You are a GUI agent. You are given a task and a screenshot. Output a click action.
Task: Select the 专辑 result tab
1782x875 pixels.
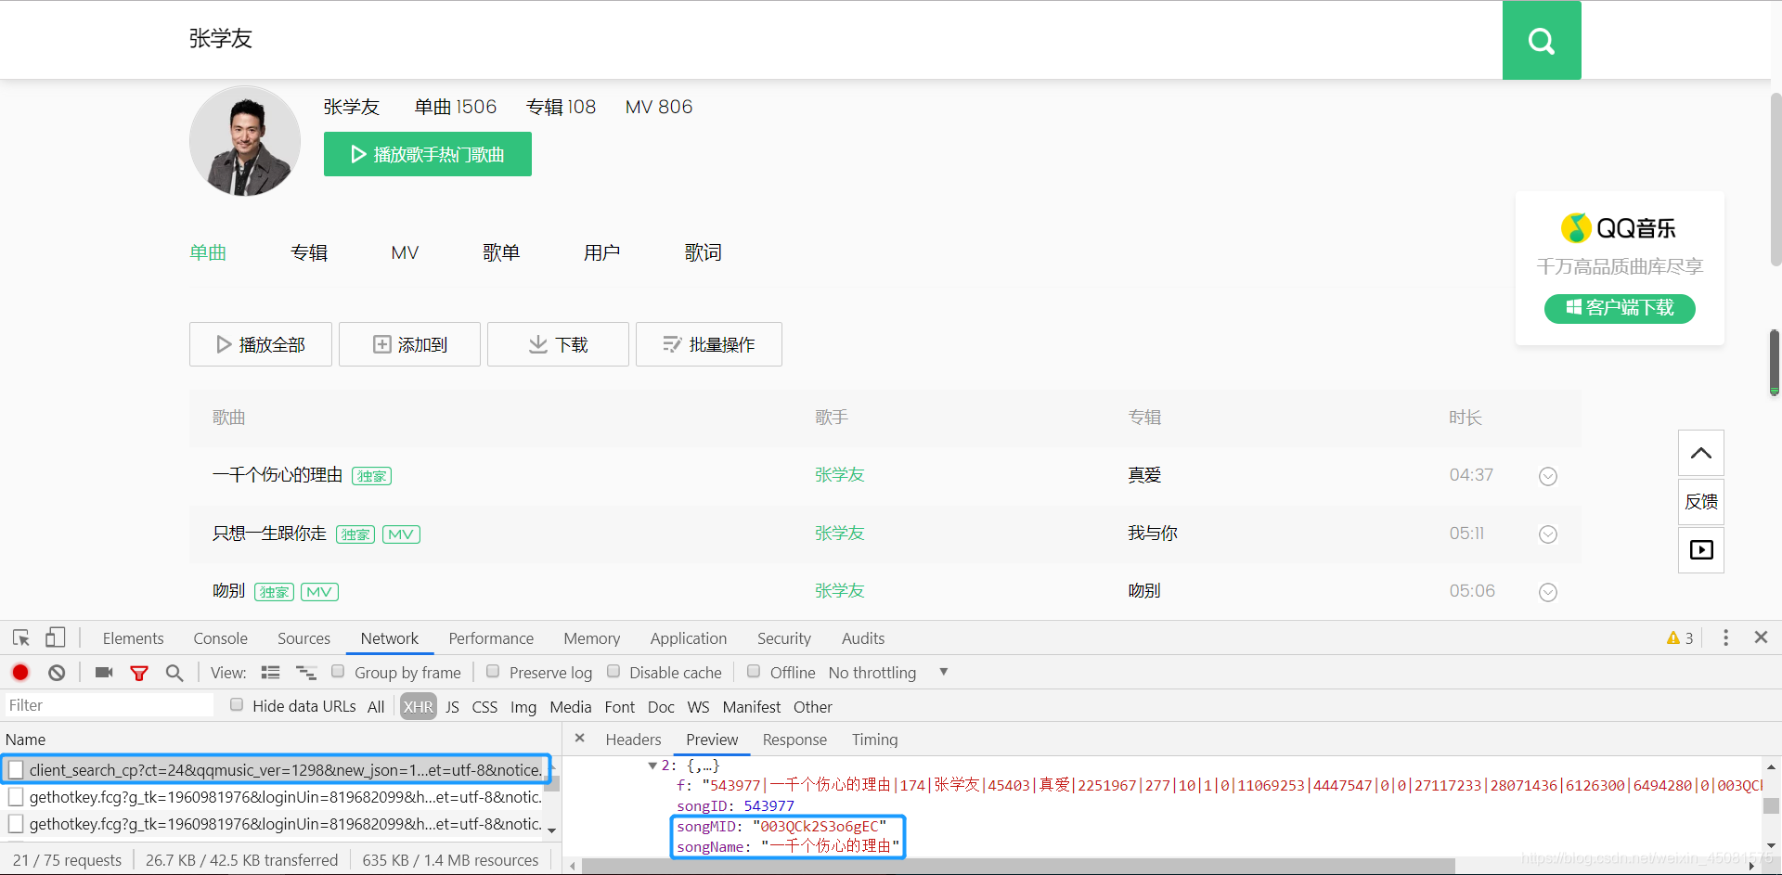[309, 252]
